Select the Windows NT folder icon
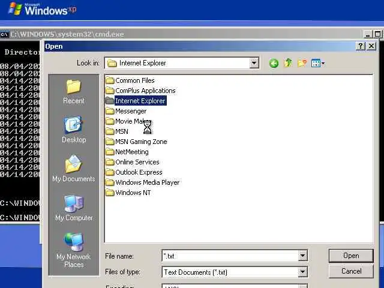The image size is (384, 288). pos(110,193)
